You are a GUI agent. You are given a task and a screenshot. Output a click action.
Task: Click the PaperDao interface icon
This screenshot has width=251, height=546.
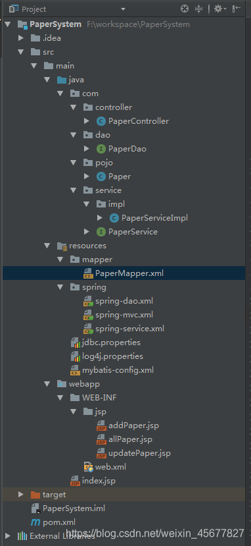(101, 149)
